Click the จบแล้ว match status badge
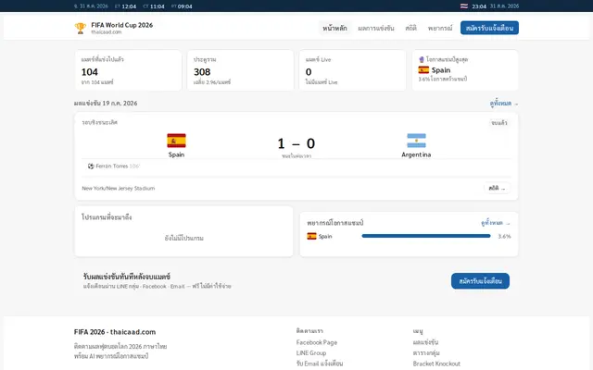This screenshot has width=593, height=370. click(499, 123)
